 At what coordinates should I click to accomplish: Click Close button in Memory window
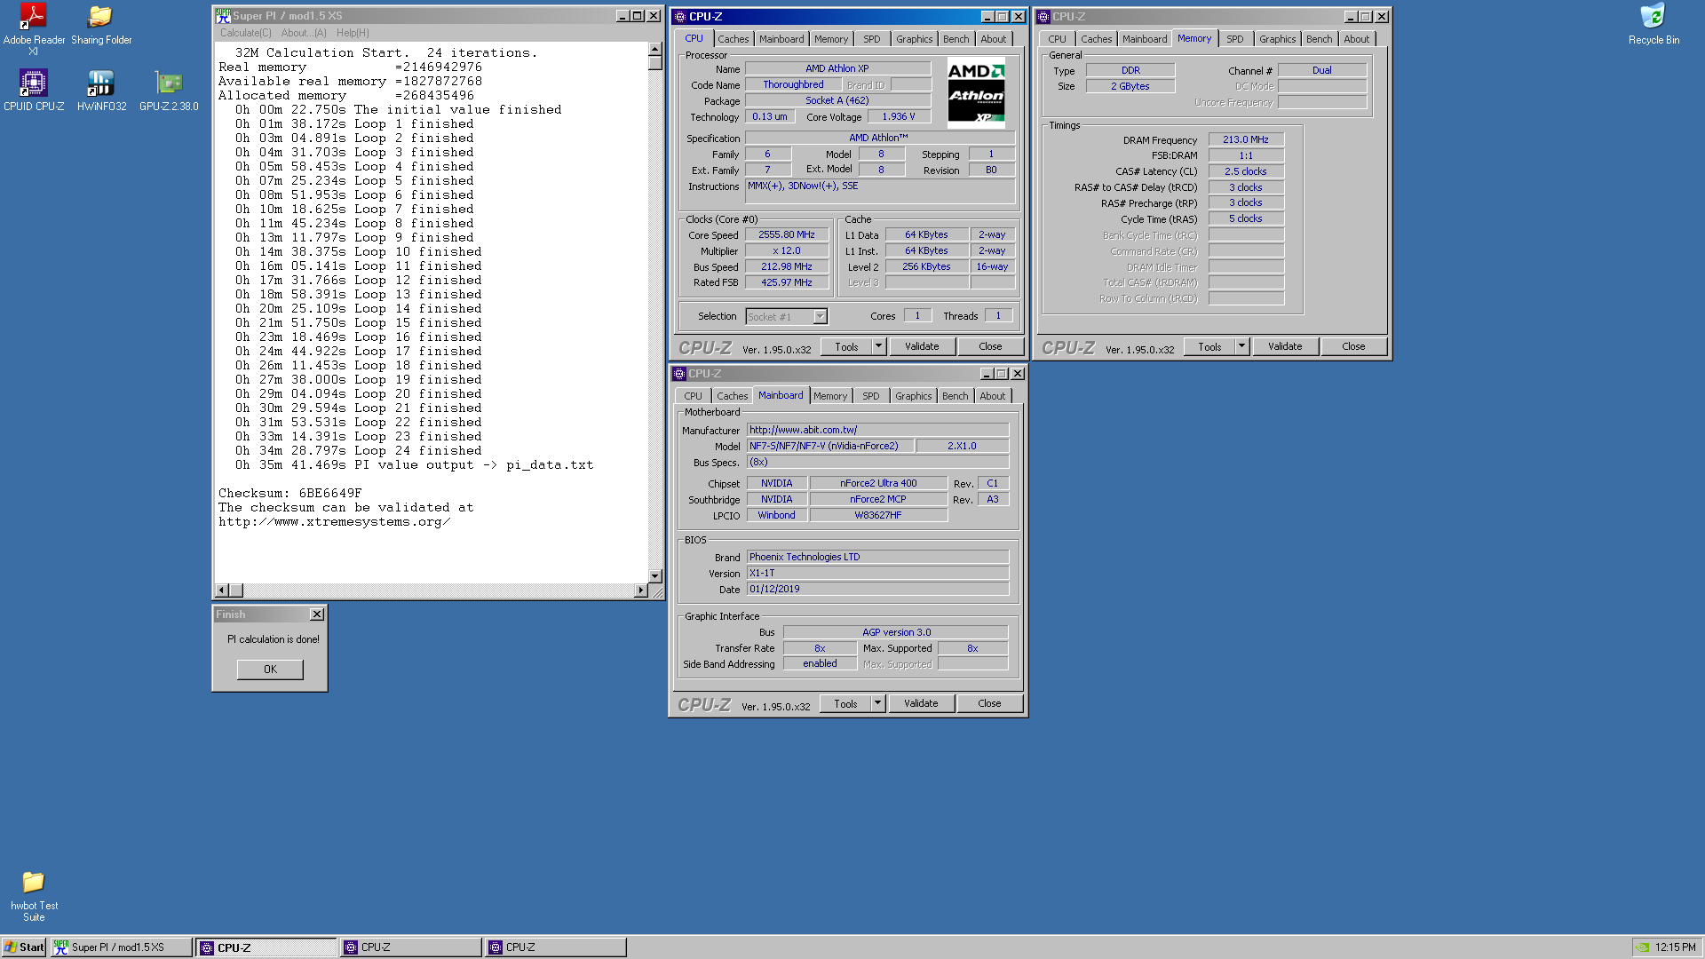pos(1353,346)
